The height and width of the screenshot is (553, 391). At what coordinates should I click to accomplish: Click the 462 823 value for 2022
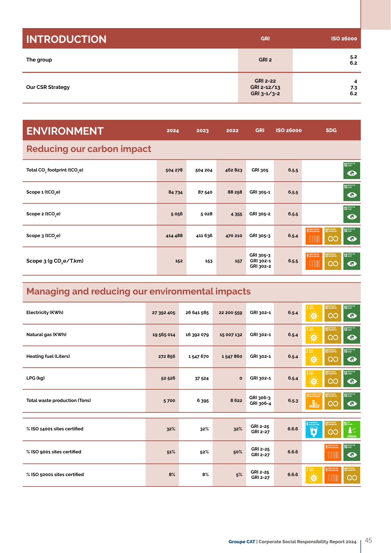pos(234,170)
